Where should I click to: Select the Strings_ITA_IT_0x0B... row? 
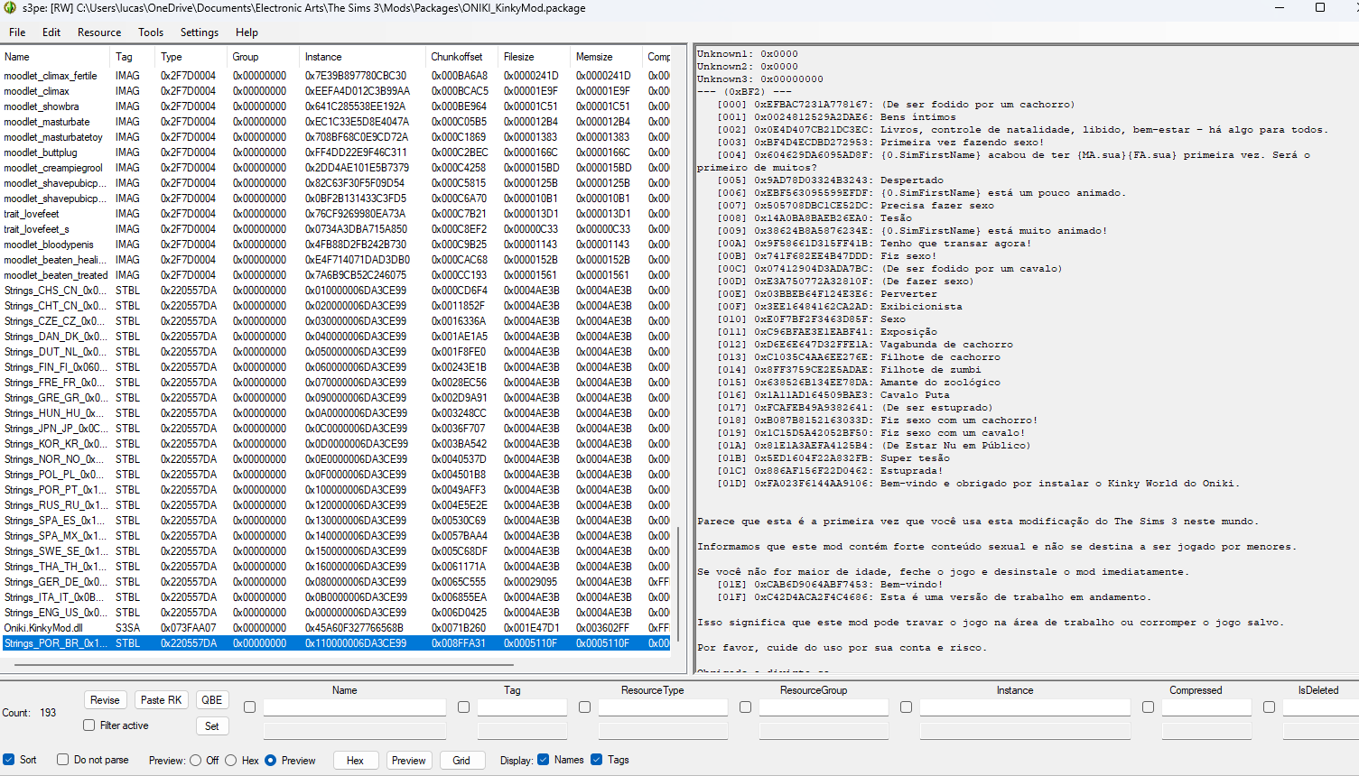[x=336, y=597]
